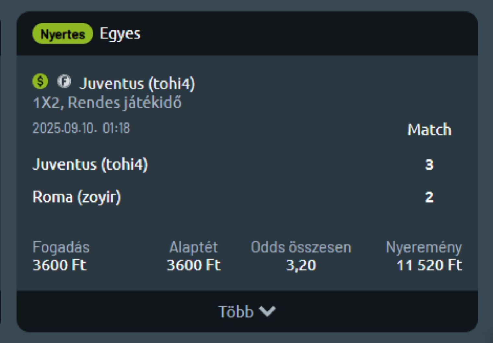Click Roma's score of 2
The image size is (493, 343).
429,197
